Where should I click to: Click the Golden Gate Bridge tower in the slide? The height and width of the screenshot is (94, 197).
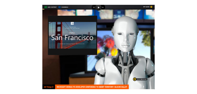click(59, 35)
